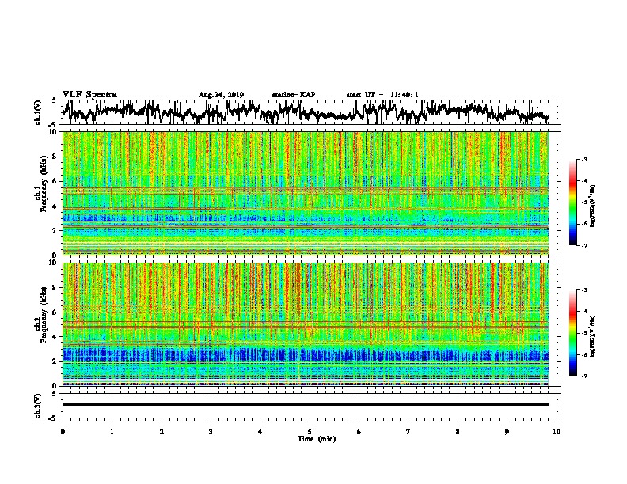The image size is (627, 484).
Task: Click the ch.2 spectrogram image panel
Action: (x=305, y=324)
